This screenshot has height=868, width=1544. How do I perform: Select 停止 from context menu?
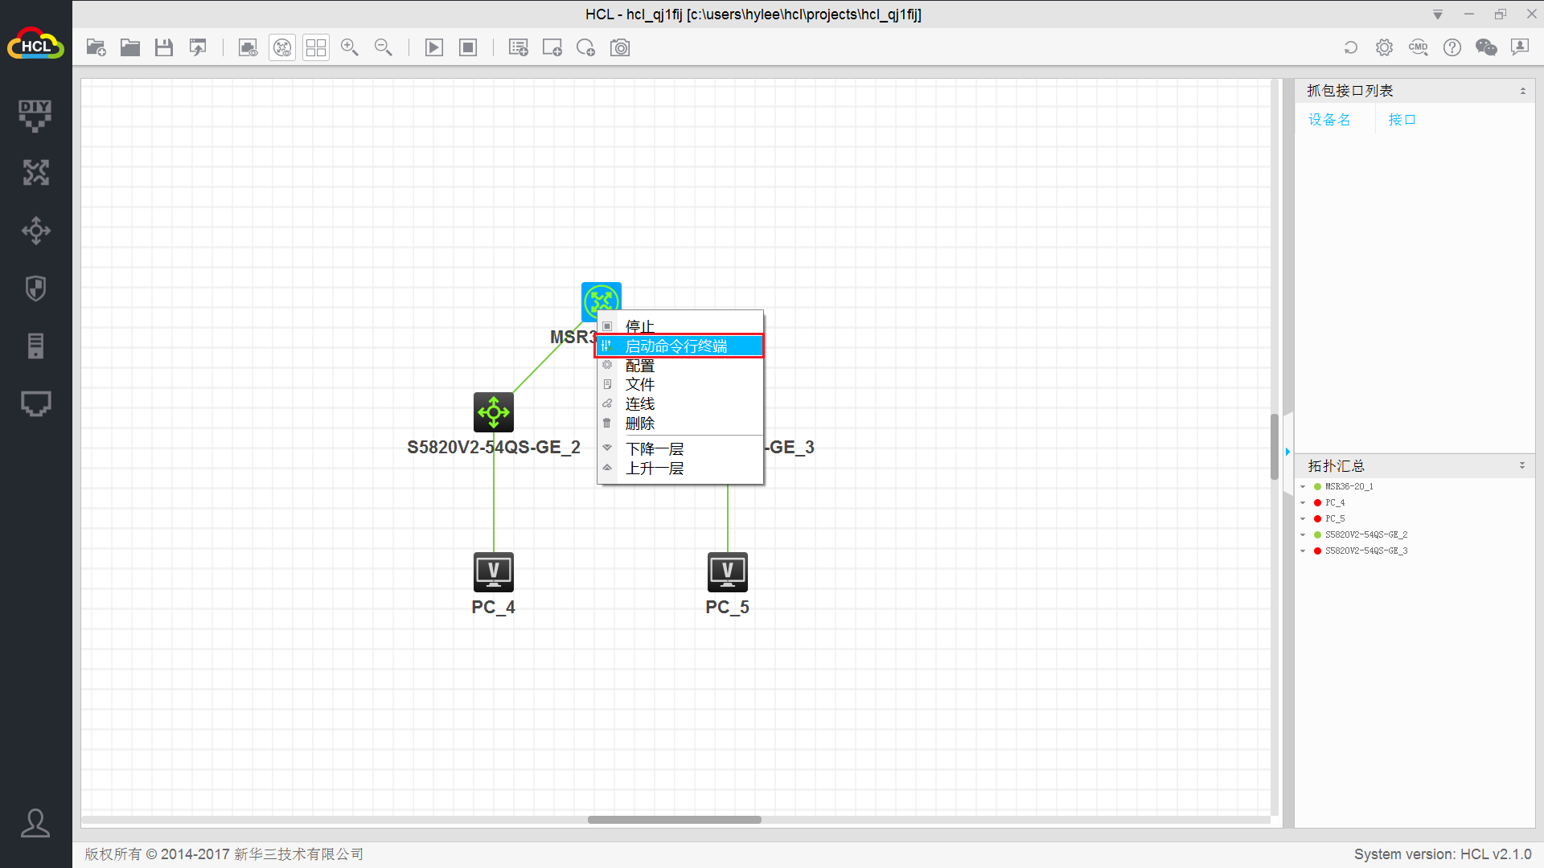click(x=680, y=326)
